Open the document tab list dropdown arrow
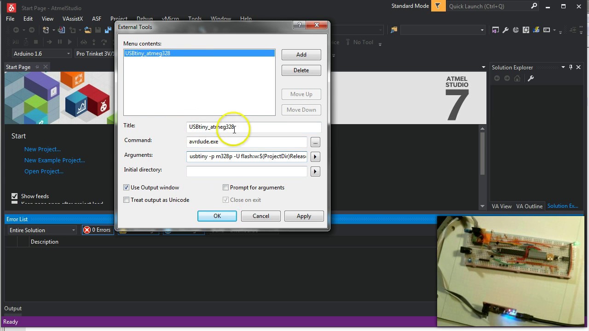This screenshot has width=589, height=331. point(483,67)
